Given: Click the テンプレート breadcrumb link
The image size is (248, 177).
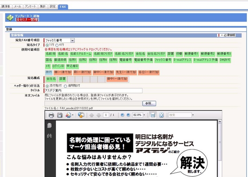Looking at the screenshot, I should tap(22, 16).
